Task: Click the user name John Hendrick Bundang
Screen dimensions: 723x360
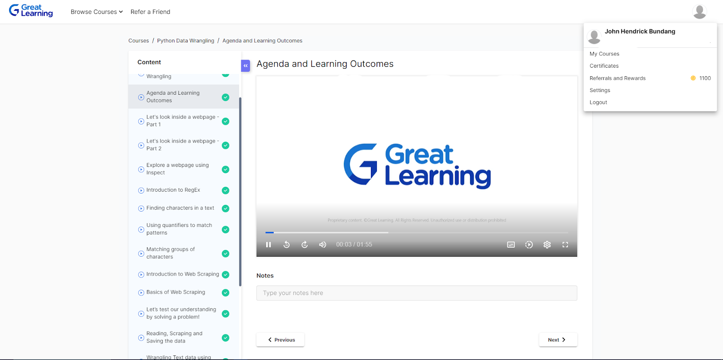Action: point(640,31)
